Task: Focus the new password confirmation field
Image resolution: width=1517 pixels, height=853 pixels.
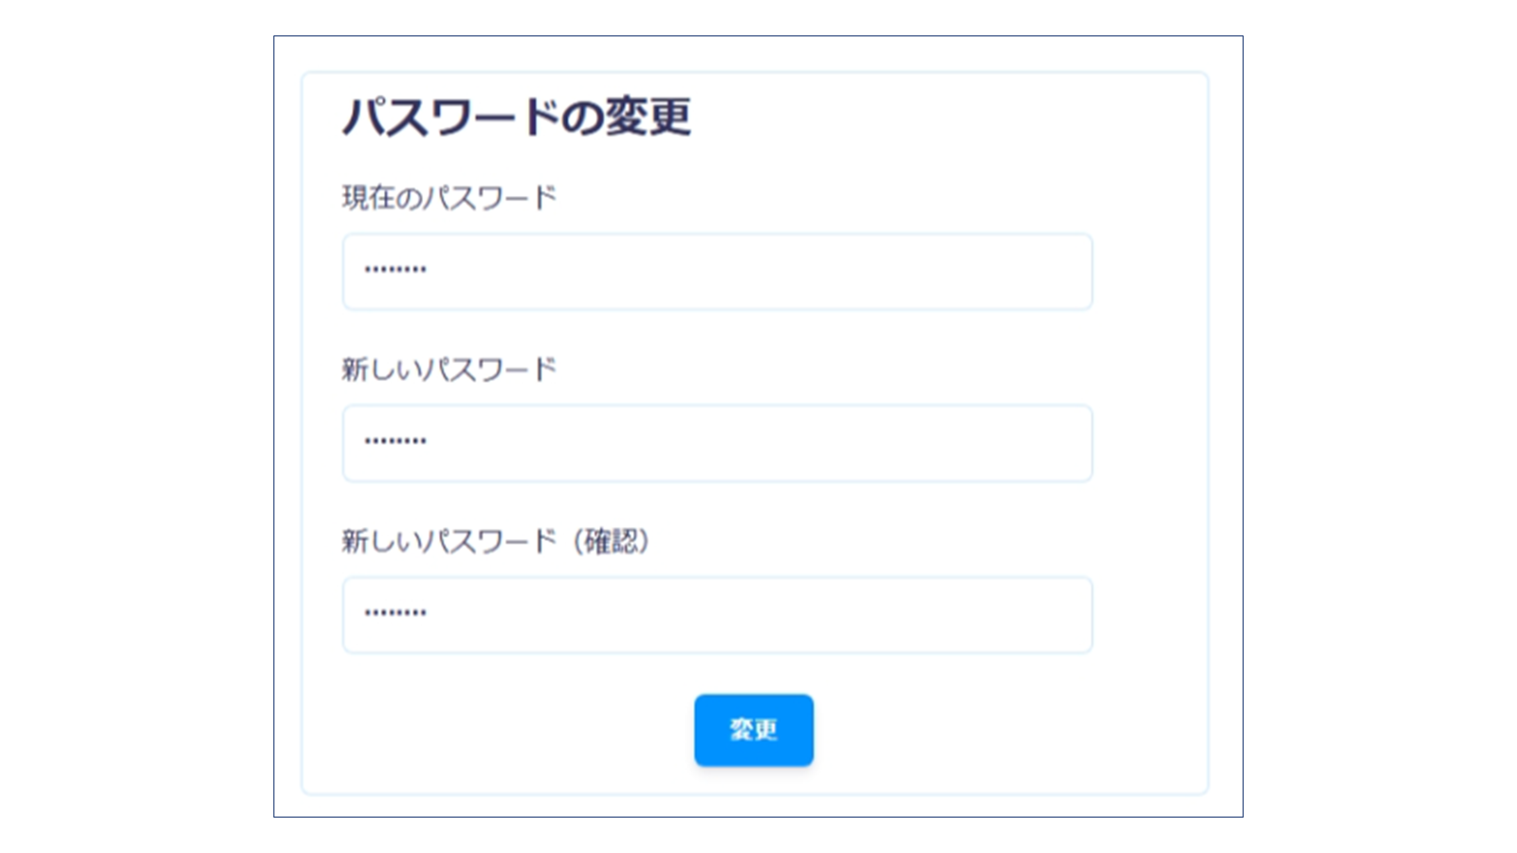Action: click(x=717, y=614)
